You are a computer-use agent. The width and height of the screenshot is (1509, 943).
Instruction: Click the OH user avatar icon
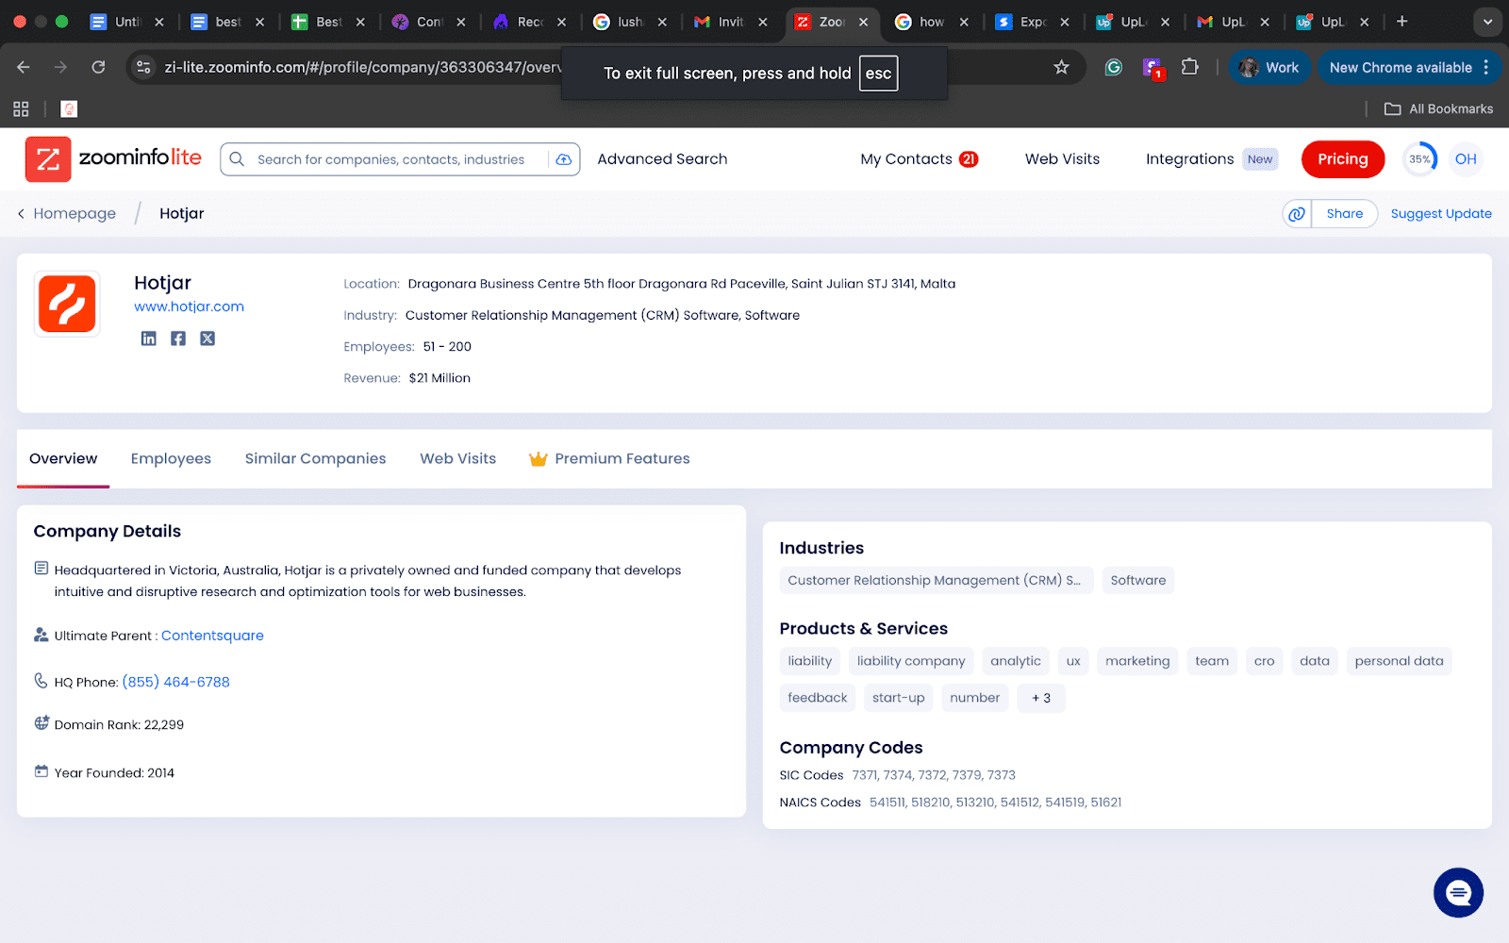tap(1465, 158)
